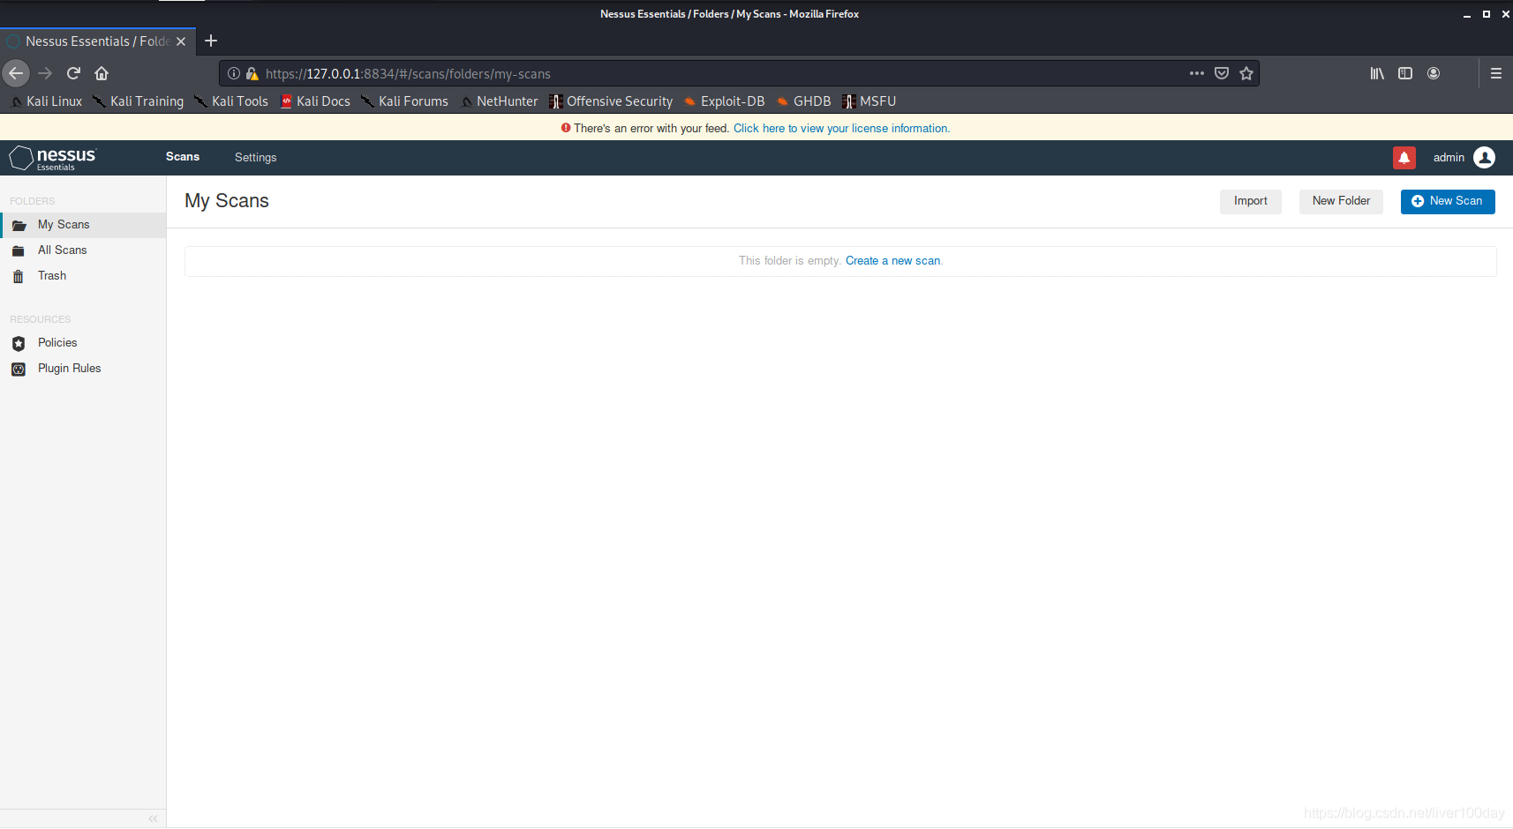Open the Trash folder
The height and width of the screenshot is (829, 1513).
(83, 276)
